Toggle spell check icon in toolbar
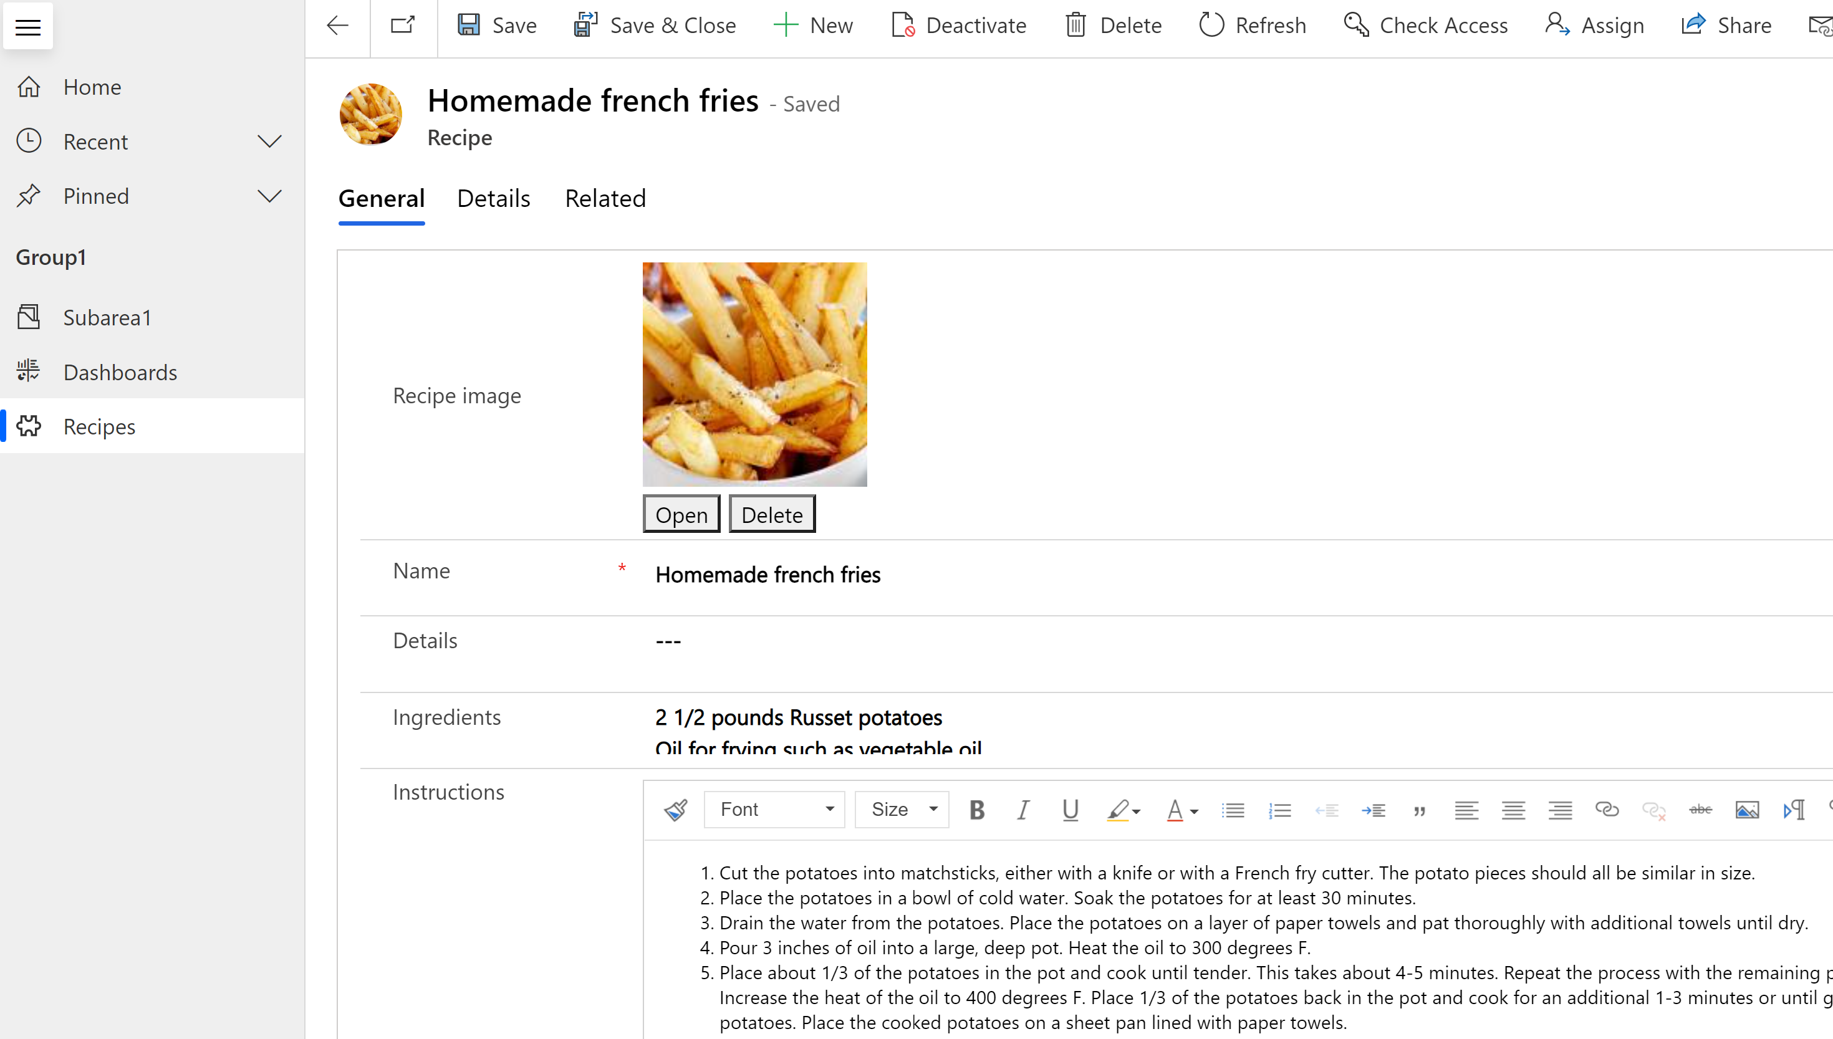The height and width of the screenshot is (1039, 1833). (x=1698, y=809)
